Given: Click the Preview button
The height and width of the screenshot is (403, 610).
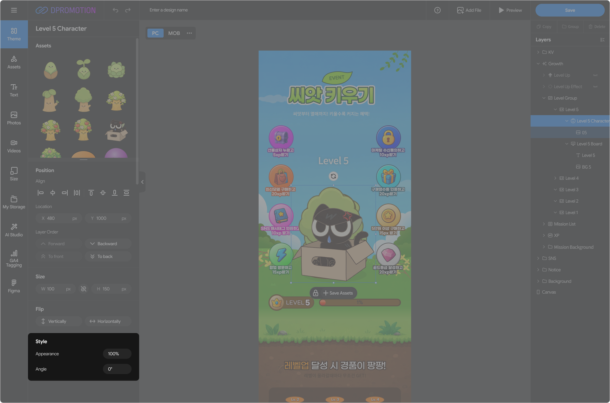Looking at the screenshot, I should click(x=510, y=10).
